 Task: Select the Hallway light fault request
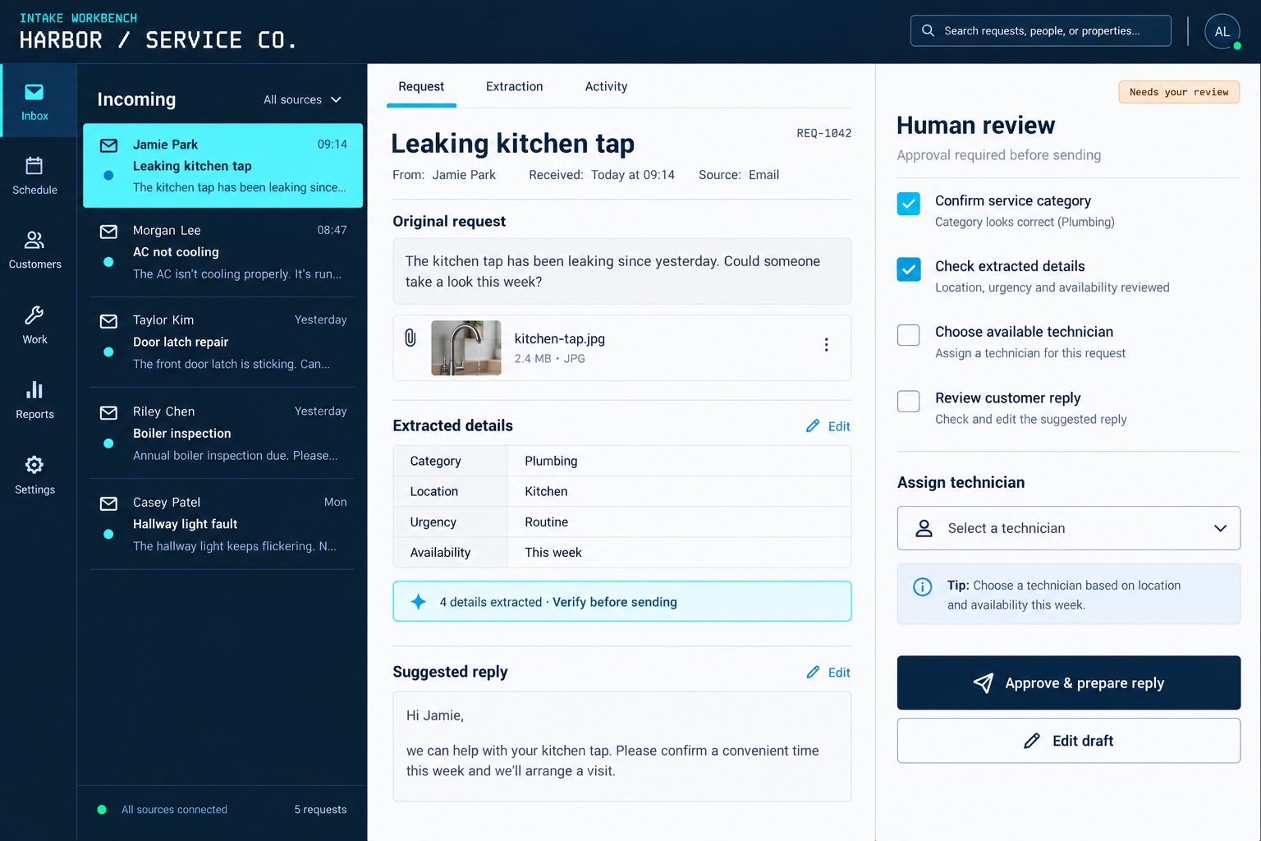(222, 524)
